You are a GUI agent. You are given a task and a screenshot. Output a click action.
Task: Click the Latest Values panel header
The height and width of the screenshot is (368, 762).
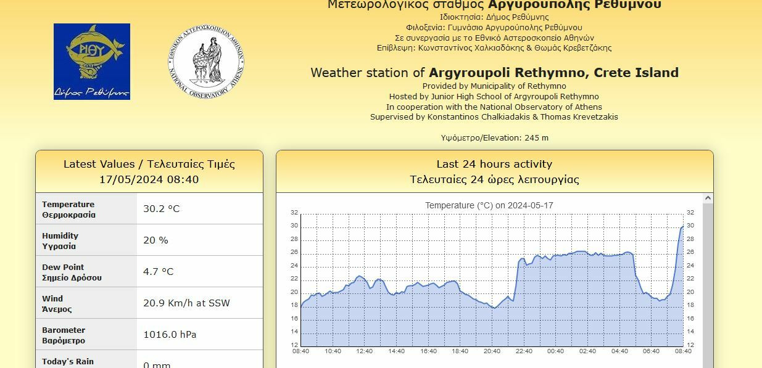[149, 172]
